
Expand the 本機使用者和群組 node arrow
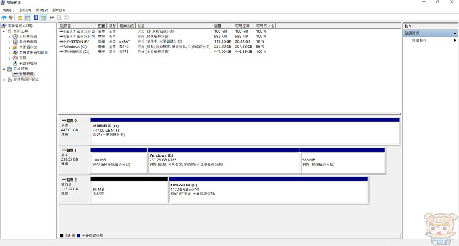9,52
